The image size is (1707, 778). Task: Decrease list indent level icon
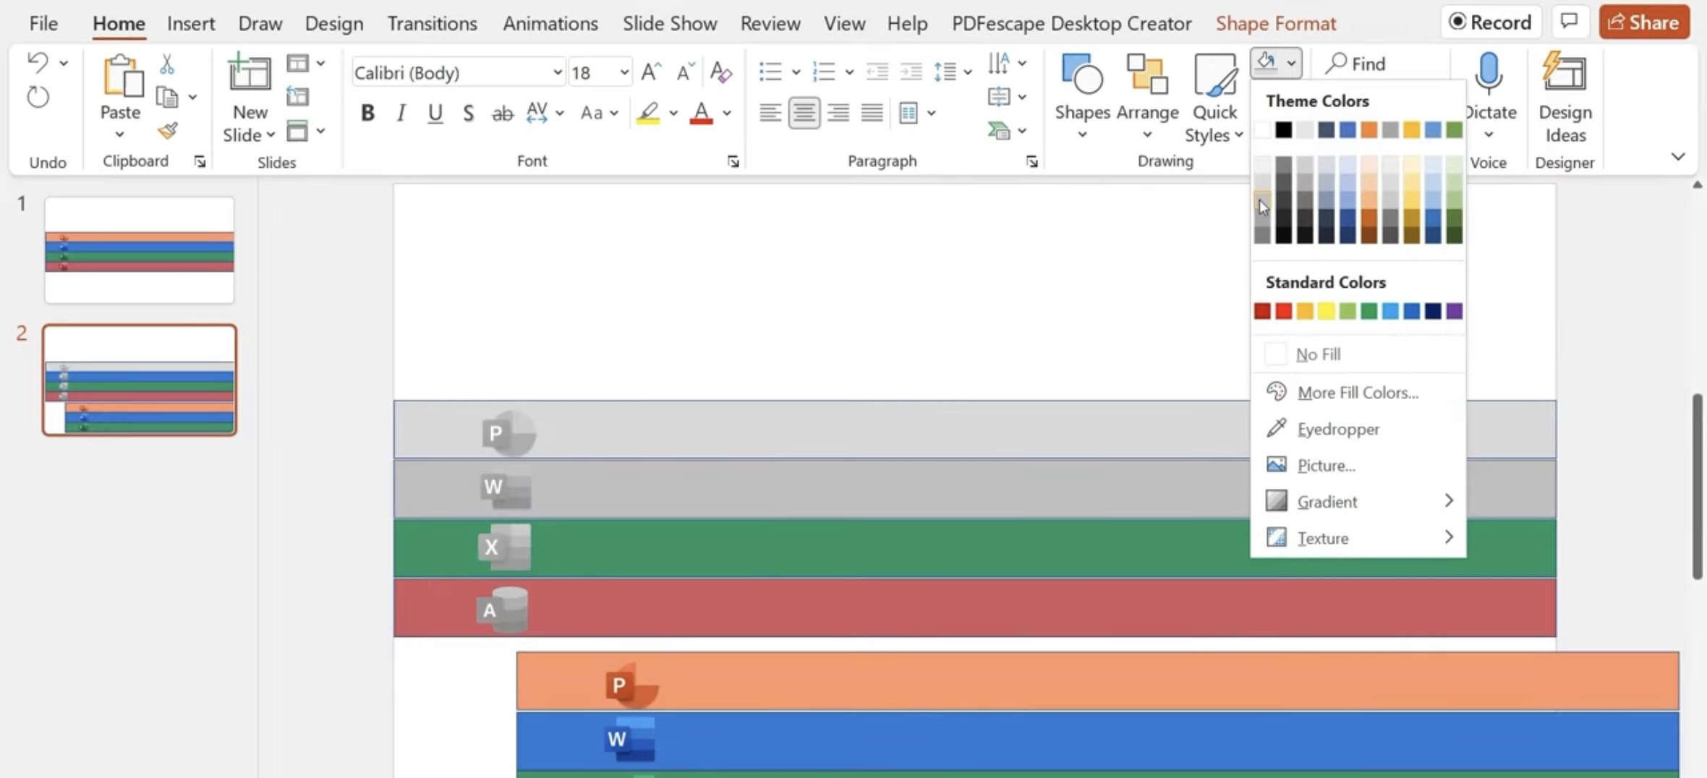pyautogui.click(x=877, y=72)
